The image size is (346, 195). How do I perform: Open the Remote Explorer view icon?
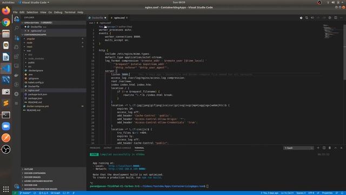coord(16,66)
